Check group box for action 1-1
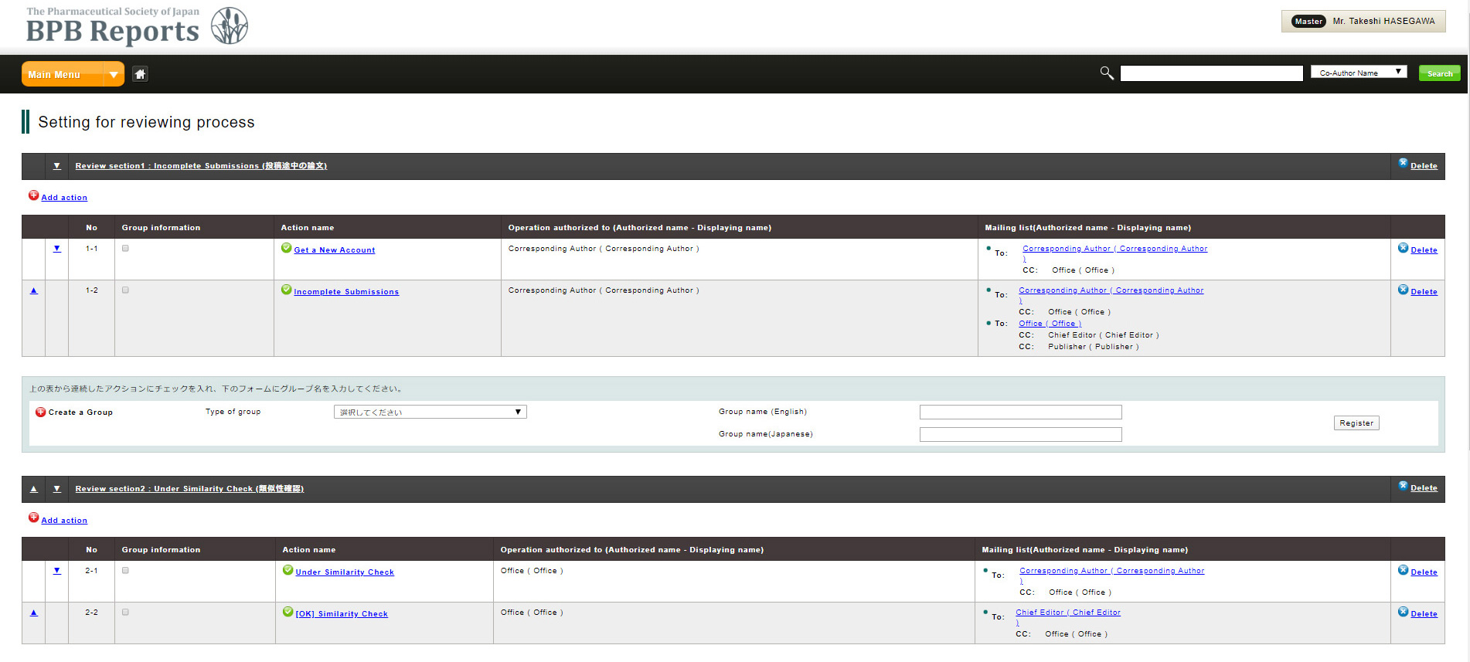The height and width of the screenshot is (662, 1470). coord(125,248)
